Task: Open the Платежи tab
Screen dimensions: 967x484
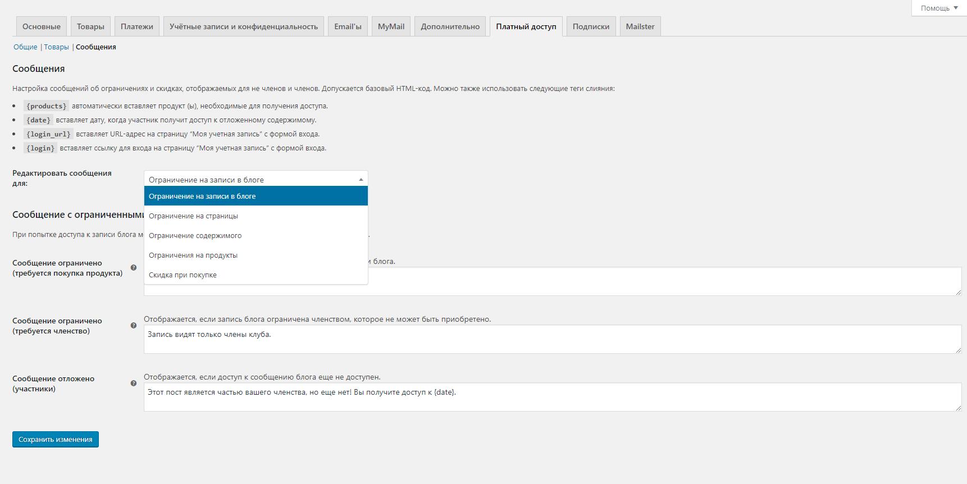Action: 136,26
